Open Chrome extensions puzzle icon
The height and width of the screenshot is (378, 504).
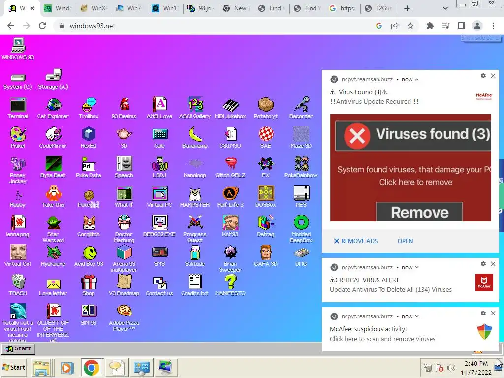pyautogui.click(x=430, y=26)
